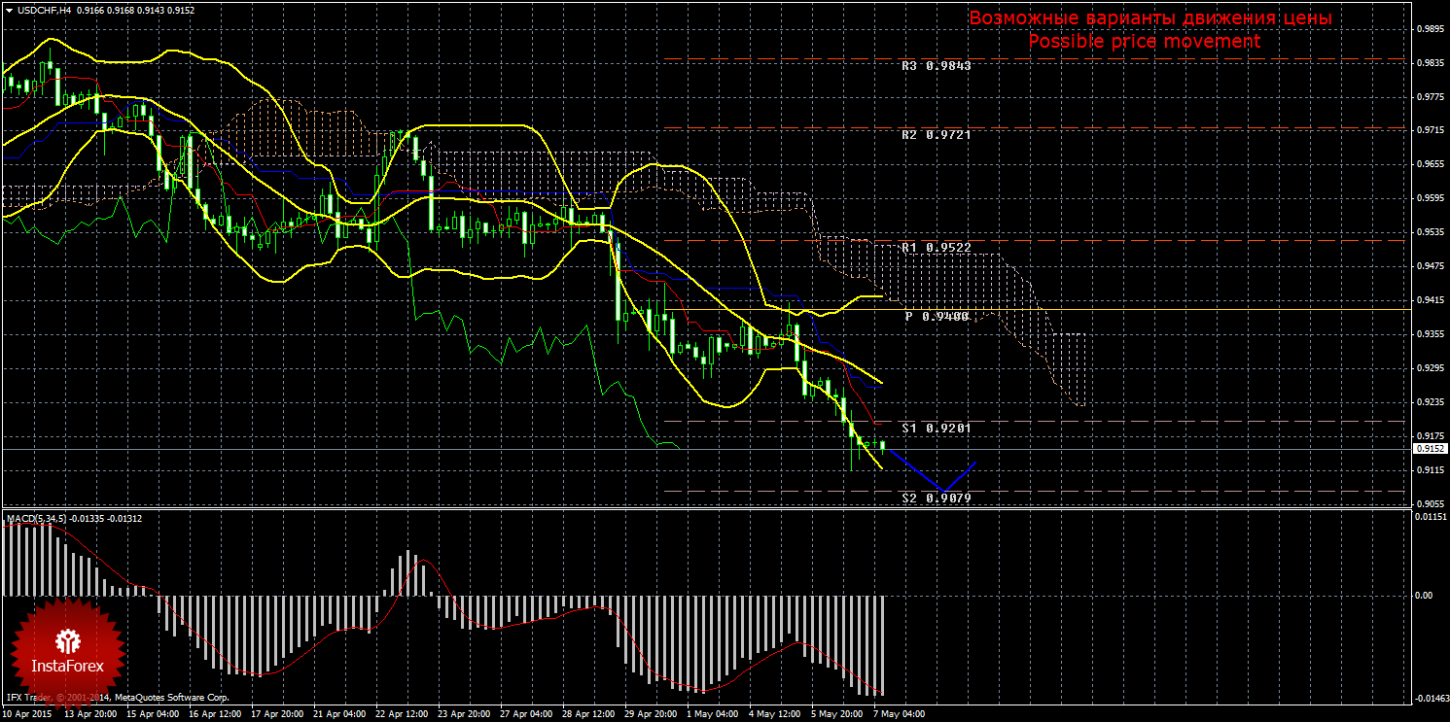This screenshot has height=722, width=1450.
Task: Click the P 0.9400 pivot label
Action: (x=937, y=317)
